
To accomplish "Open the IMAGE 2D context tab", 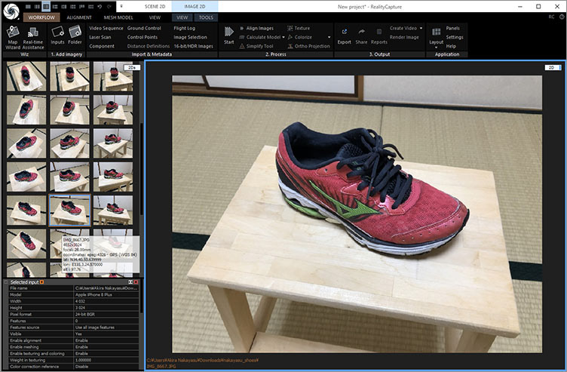I will [x=195, y=7].
